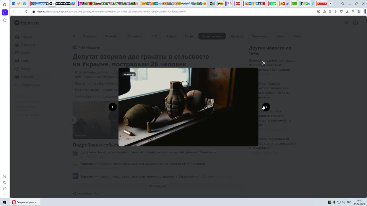
Task: Switch to the В мире category tab
Action: pos(171,36)
